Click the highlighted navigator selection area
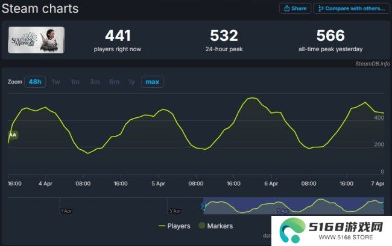The image size is (392, 246). coord(294,206)
